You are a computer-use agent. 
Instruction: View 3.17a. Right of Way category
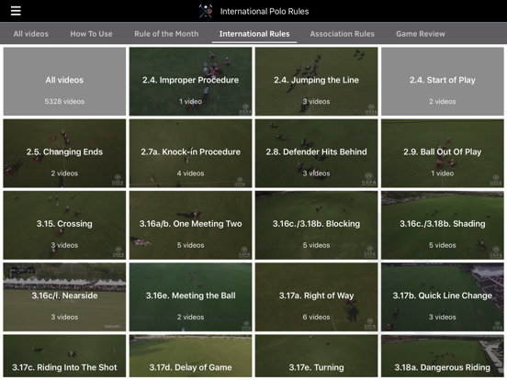pyautogui.click(x=316, y=297)
